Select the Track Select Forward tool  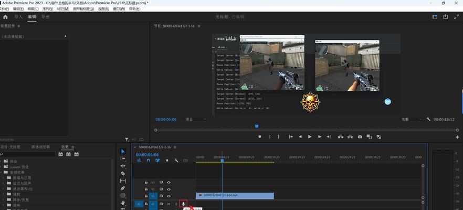coord(123,159)
